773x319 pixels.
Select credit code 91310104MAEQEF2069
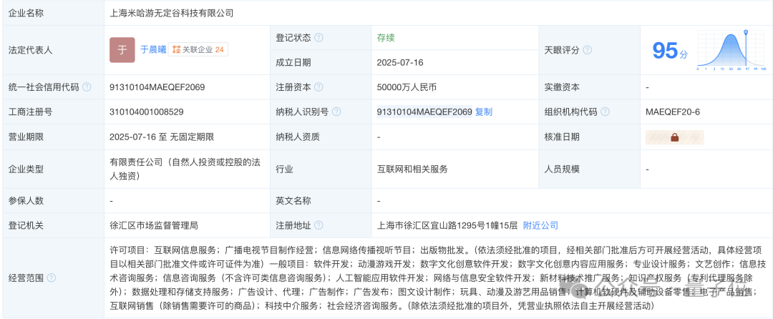tap(157, 87)
